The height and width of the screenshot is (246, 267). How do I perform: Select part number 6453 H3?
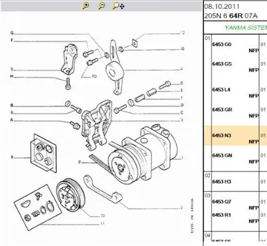point(222,182)
